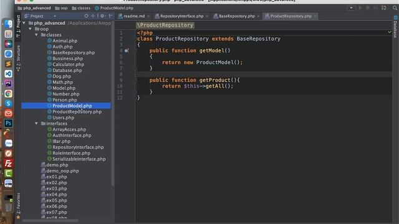Select demo_oop.php in the tree
Screen dimensions: 399x224
click(62, 170)
